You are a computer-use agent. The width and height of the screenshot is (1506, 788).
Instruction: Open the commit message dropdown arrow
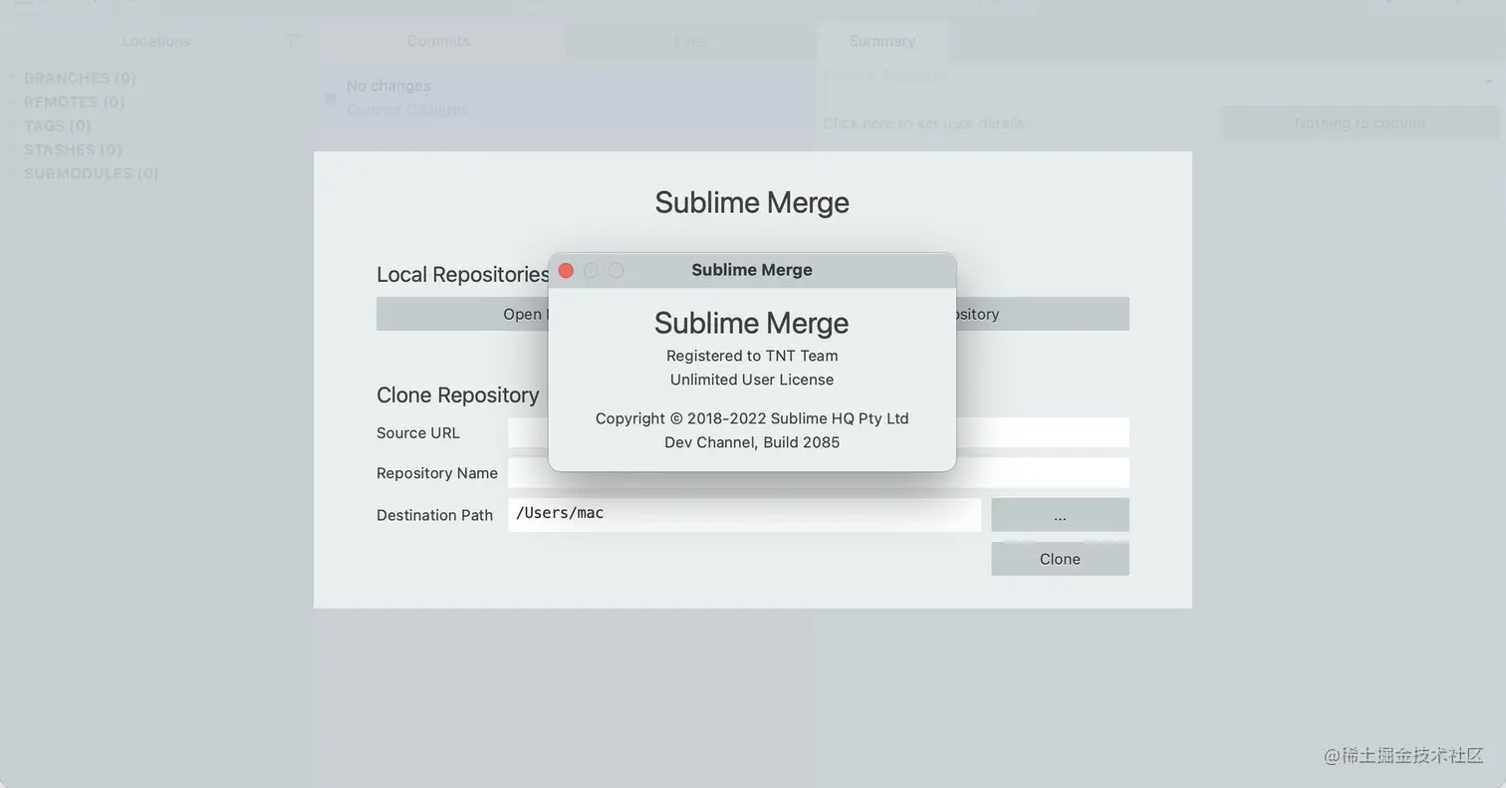(1490, 80)
